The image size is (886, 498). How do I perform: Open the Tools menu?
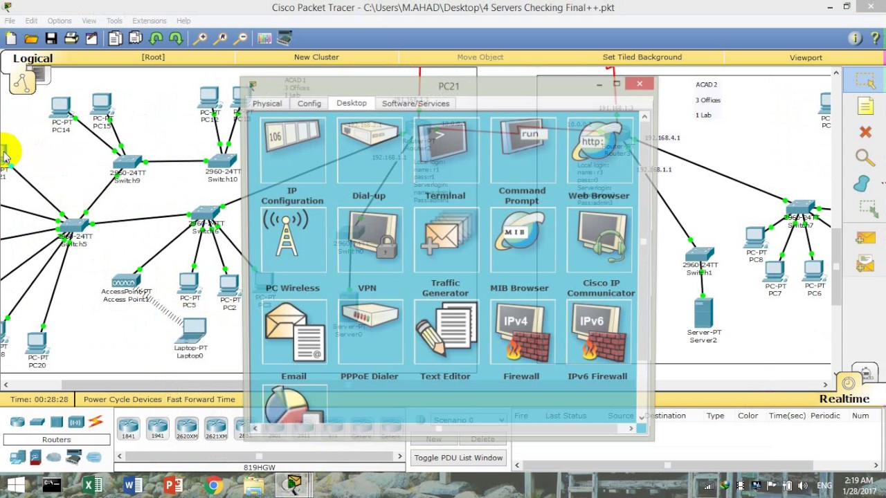point(114,21)
